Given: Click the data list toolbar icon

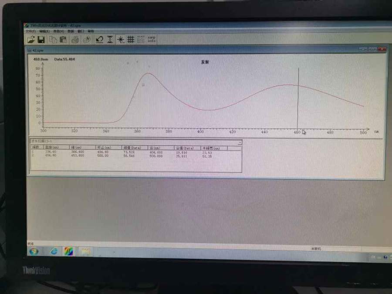Looking at the screenshot, I should (x=141, y=40).
